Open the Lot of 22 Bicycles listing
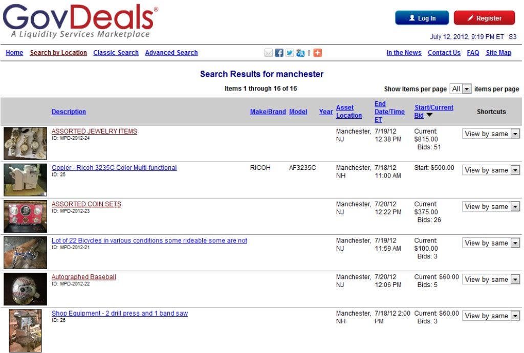524x353 pixels. point(149,240)
